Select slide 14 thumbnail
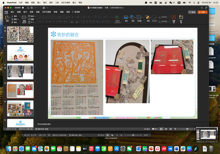Viewport: 220px width, 154px height. point(20,108)
